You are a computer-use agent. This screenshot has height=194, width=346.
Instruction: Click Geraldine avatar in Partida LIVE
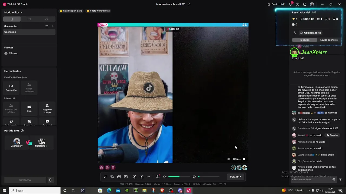(x=41, y=141)
